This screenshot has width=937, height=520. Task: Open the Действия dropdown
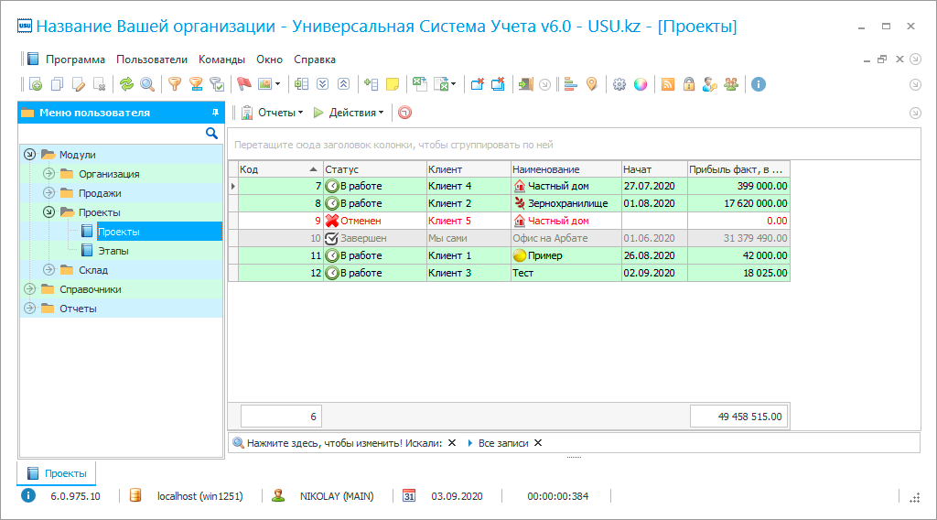(349, 113)
